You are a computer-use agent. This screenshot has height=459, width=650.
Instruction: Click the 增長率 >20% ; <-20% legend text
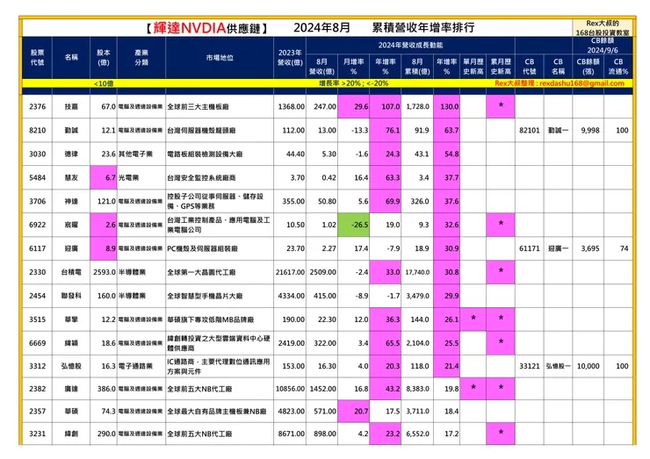point(354,83)
